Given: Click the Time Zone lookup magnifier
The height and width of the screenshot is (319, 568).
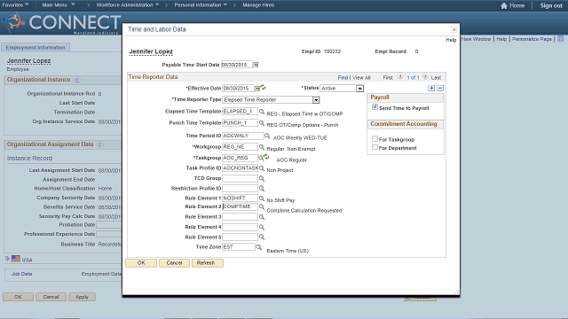Looking at the screenshot, I should (258, 247).
